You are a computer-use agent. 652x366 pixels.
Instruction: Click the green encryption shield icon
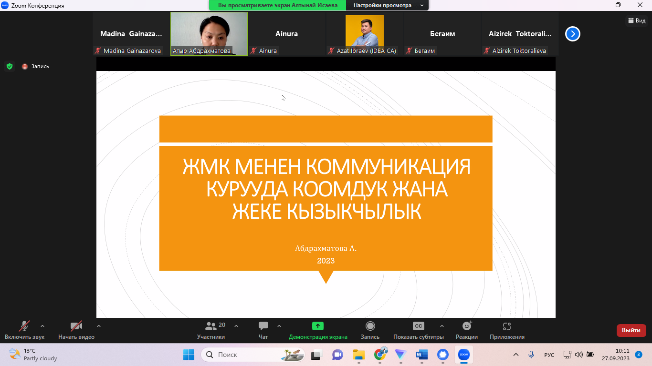tap(10, 66)
